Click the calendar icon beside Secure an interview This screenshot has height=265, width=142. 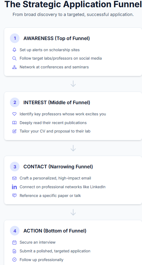[x=14, y=242]
